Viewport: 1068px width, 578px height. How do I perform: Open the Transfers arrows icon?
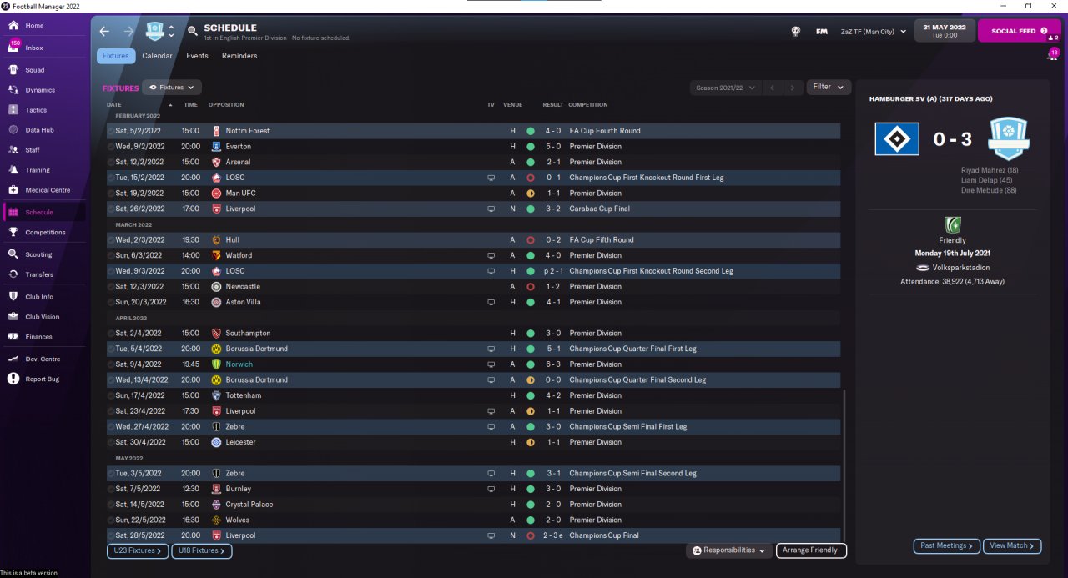click(13, 274)
